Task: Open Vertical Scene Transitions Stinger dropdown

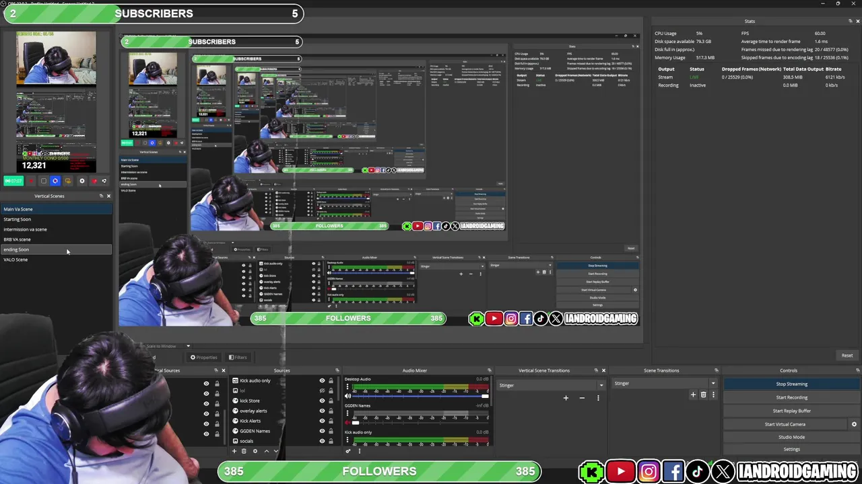Action: click(551, 385)
